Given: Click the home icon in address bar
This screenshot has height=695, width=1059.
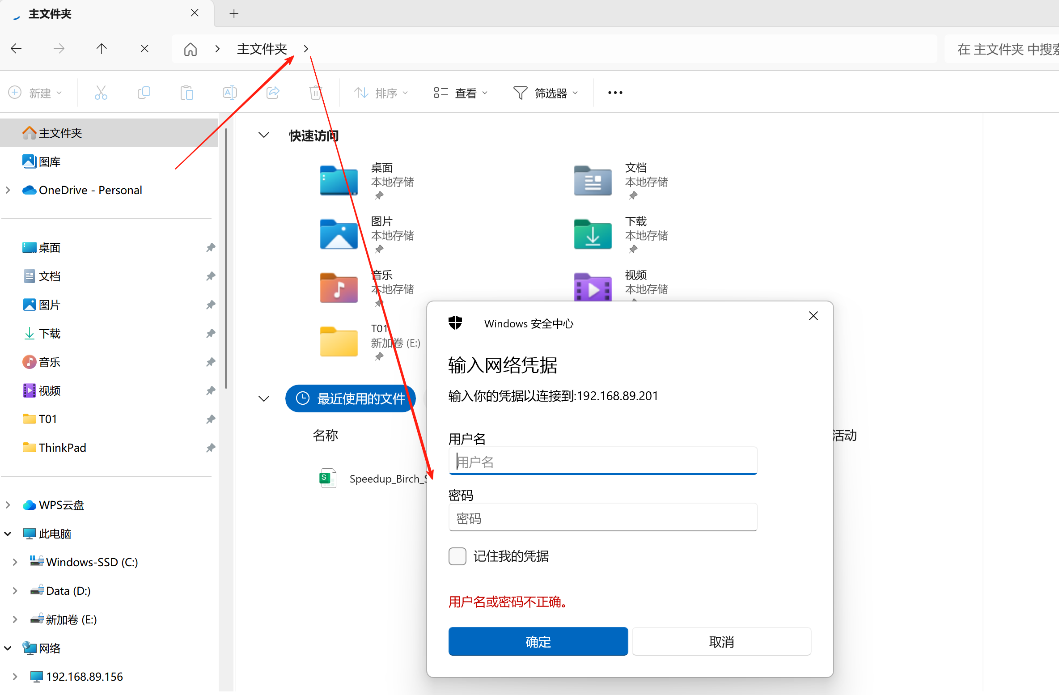Looking at the screenshot, I should [x=191, y=49].
